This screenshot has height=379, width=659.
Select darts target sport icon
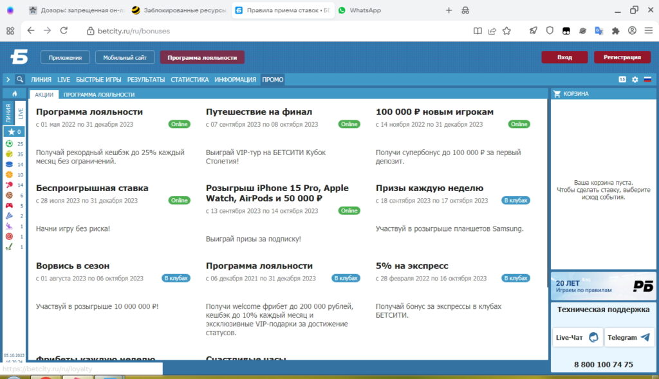[9, 236]
